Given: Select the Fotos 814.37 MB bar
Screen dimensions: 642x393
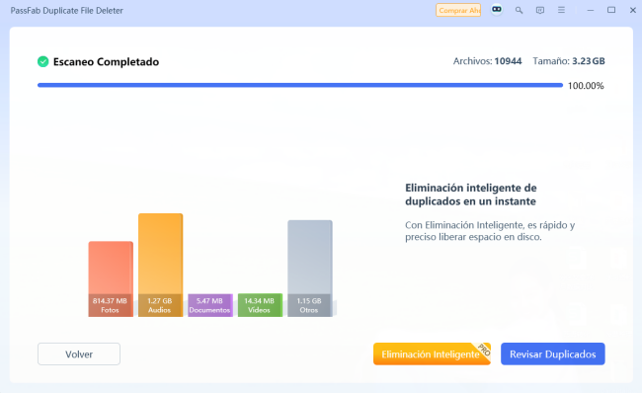Looking at the screenshot, I should 111,278.
